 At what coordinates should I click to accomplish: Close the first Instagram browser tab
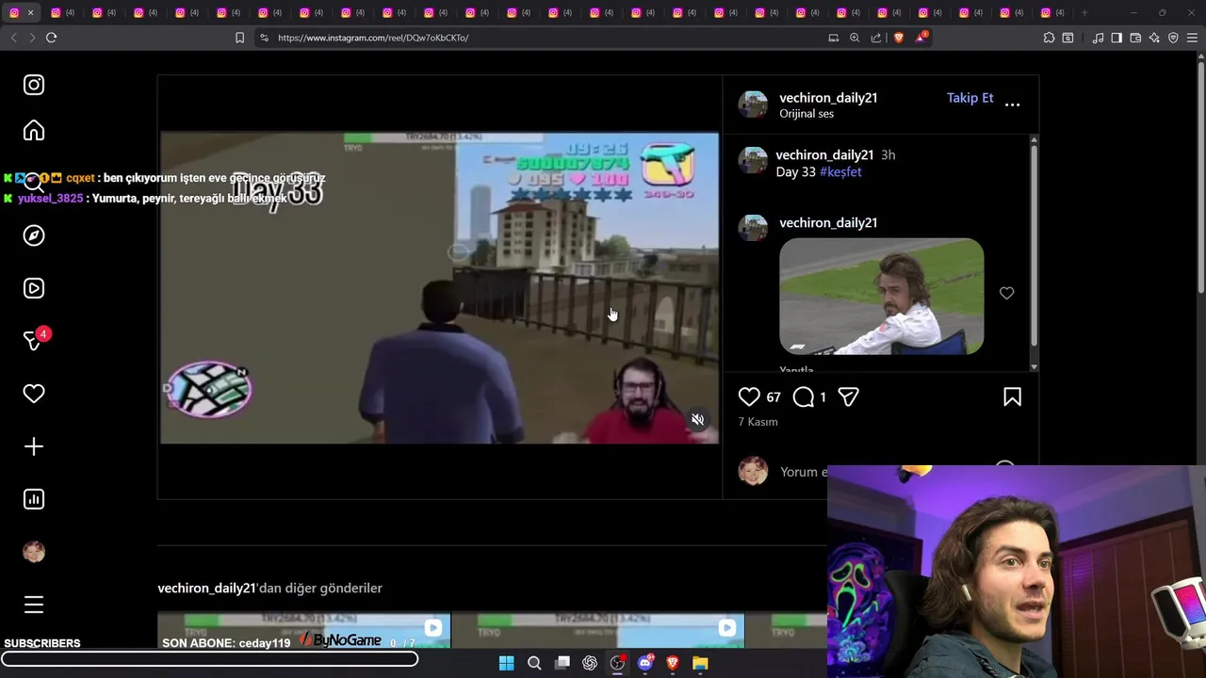coord(30,12)
